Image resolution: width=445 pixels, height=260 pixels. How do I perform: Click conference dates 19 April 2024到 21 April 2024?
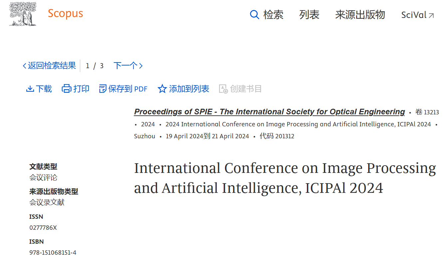pos(207,136)
